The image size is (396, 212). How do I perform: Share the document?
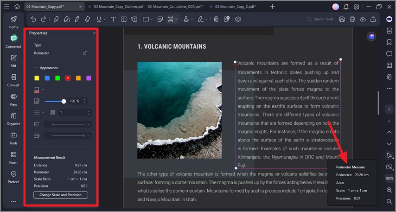(373, 19)
